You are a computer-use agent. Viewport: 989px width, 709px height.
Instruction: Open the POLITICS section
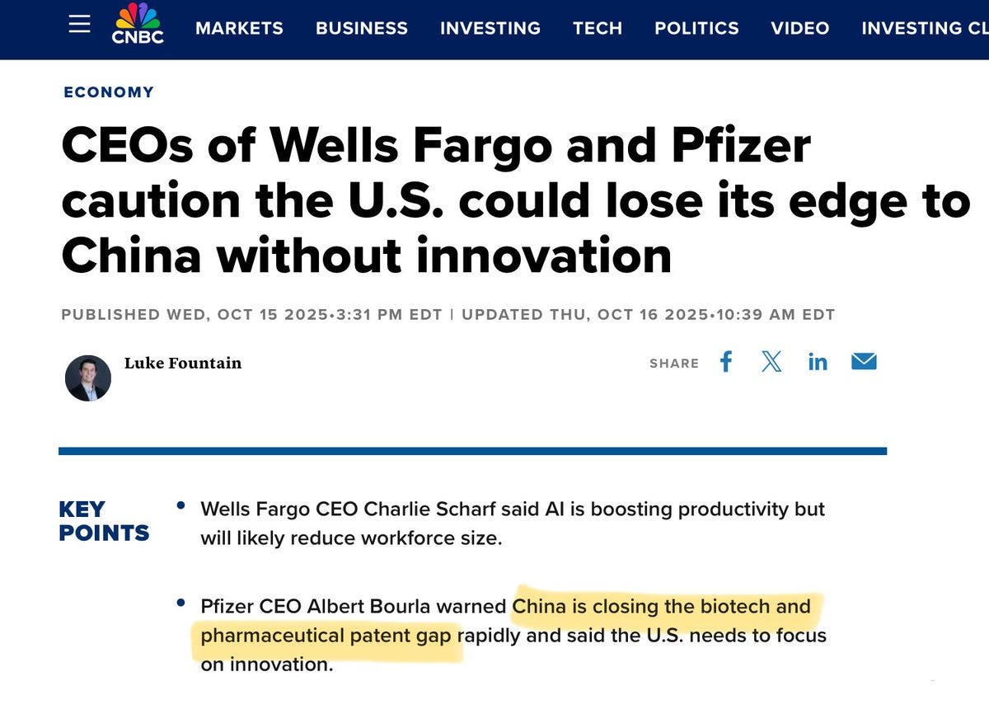696,28
